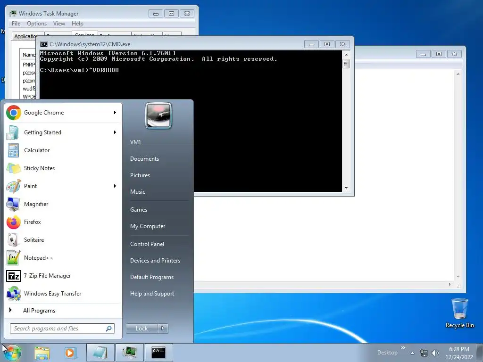Click Task Manager title bar icon

click(13, 14)
